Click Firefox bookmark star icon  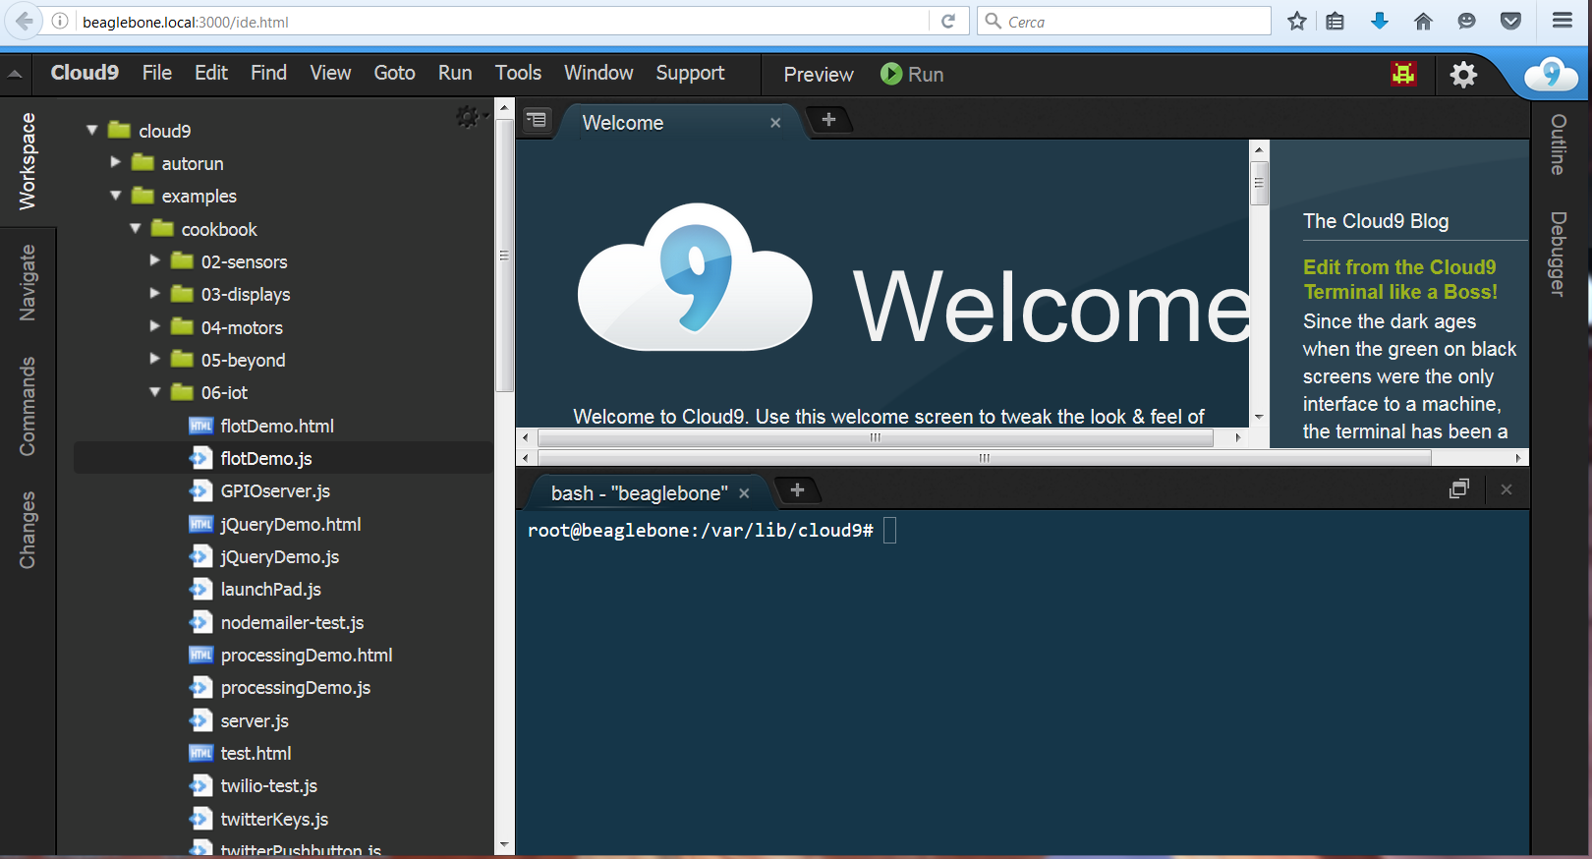[x=1297, y=21]
